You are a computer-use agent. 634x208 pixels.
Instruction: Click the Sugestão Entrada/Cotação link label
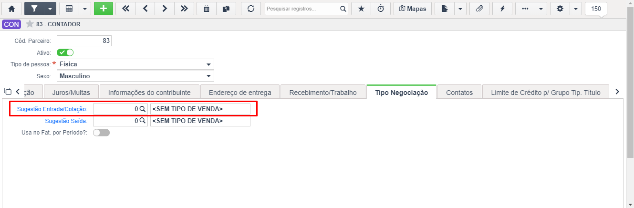pyautogui.click(x=52, y=109)
